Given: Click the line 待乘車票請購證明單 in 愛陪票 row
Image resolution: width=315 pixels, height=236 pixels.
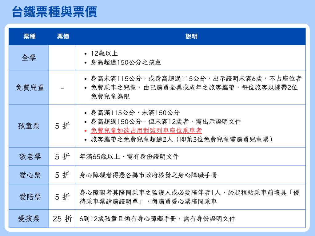Looking at the screenshot, I should pyautogui.click(x=148, y=202).
